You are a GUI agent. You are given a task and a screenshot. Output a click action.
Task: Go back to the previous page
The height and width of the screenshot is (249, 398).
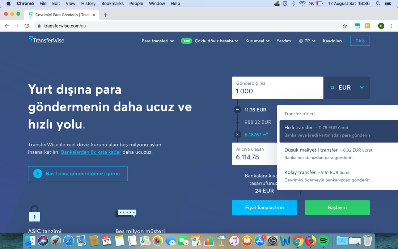[7, 26]
